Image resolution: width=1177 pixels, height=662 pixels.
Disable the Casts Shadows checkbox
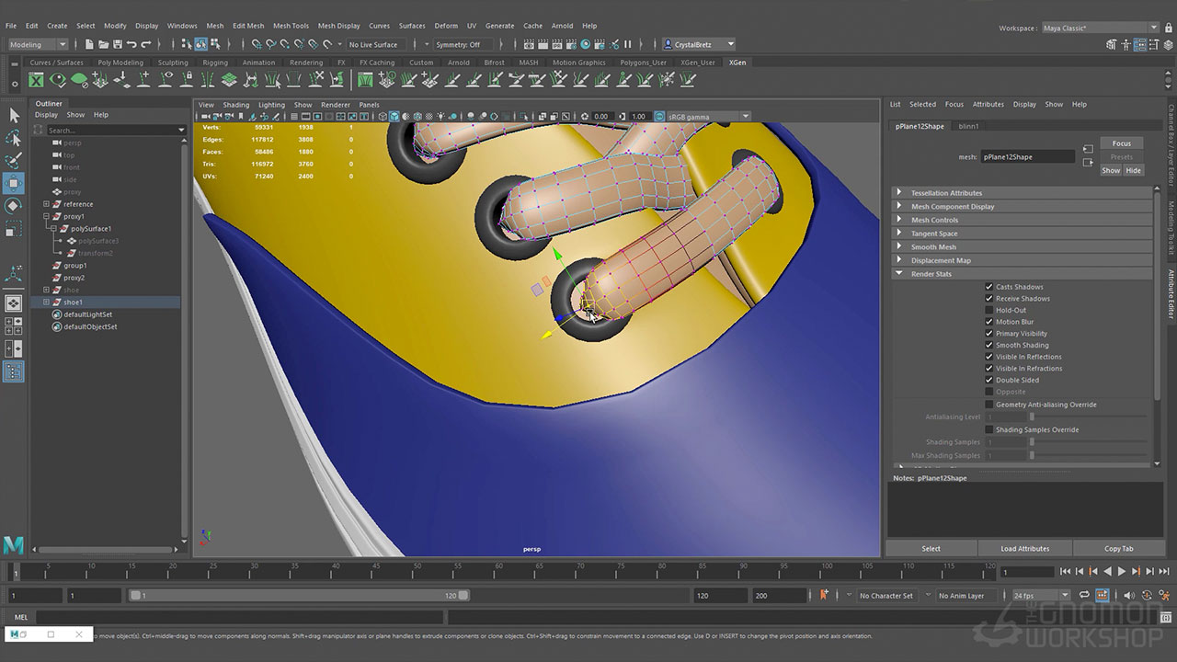[x=989, y=287]
